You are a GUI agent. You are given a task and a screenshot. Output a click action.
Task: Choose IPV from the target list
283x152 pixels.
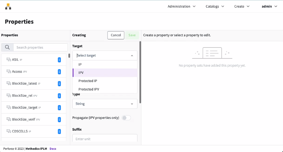(x=105, y=73)
